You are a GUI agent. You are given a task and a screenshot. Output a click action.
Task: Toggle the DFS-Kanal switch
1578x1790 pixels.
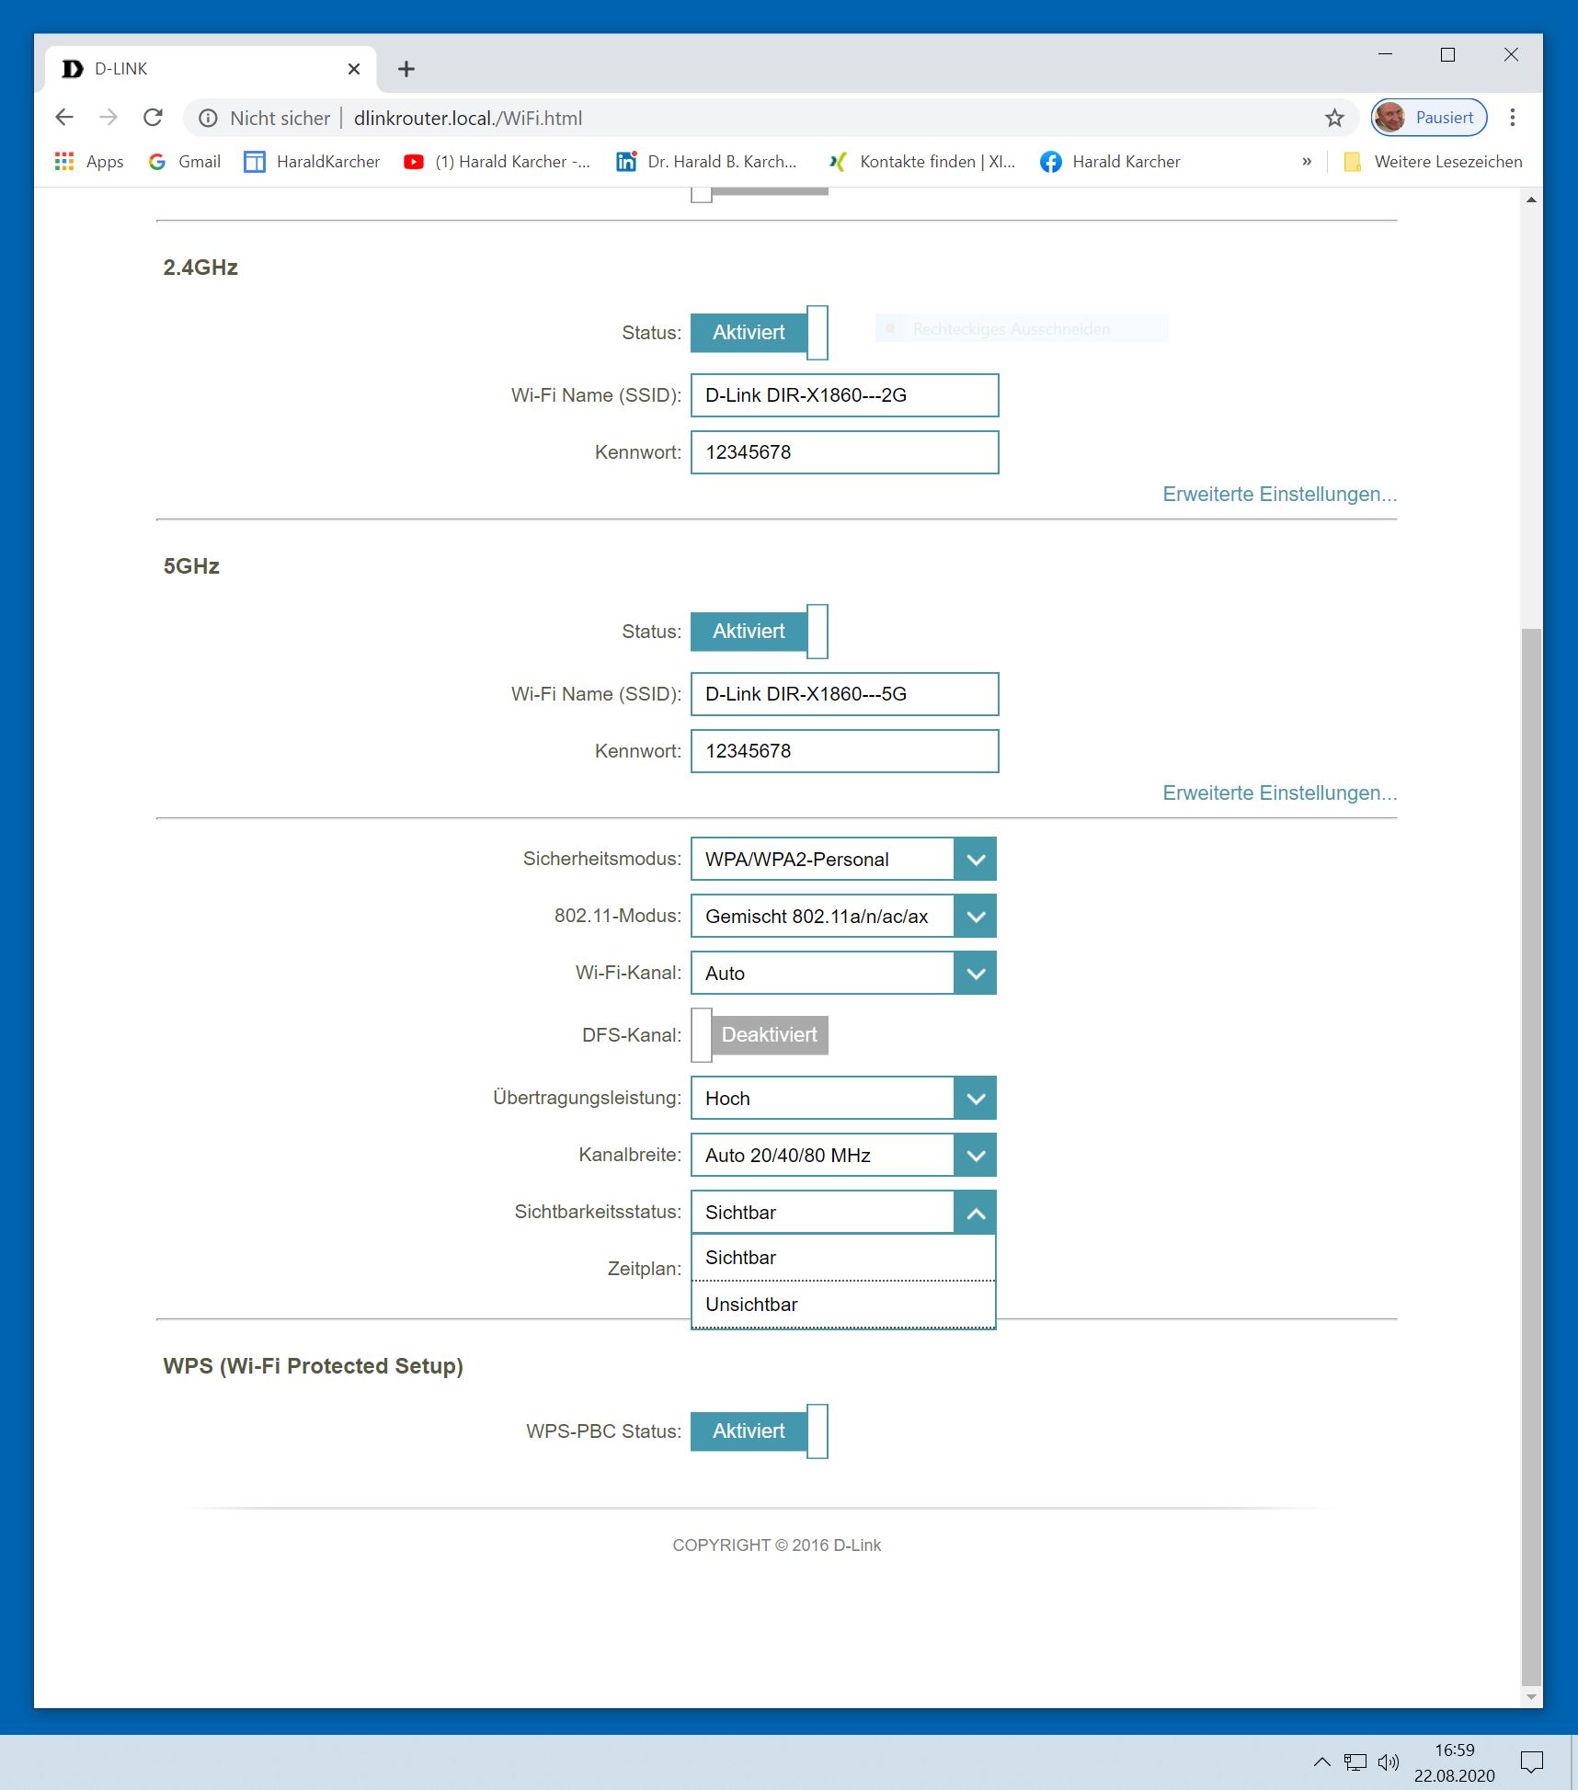pos(760,1035)
